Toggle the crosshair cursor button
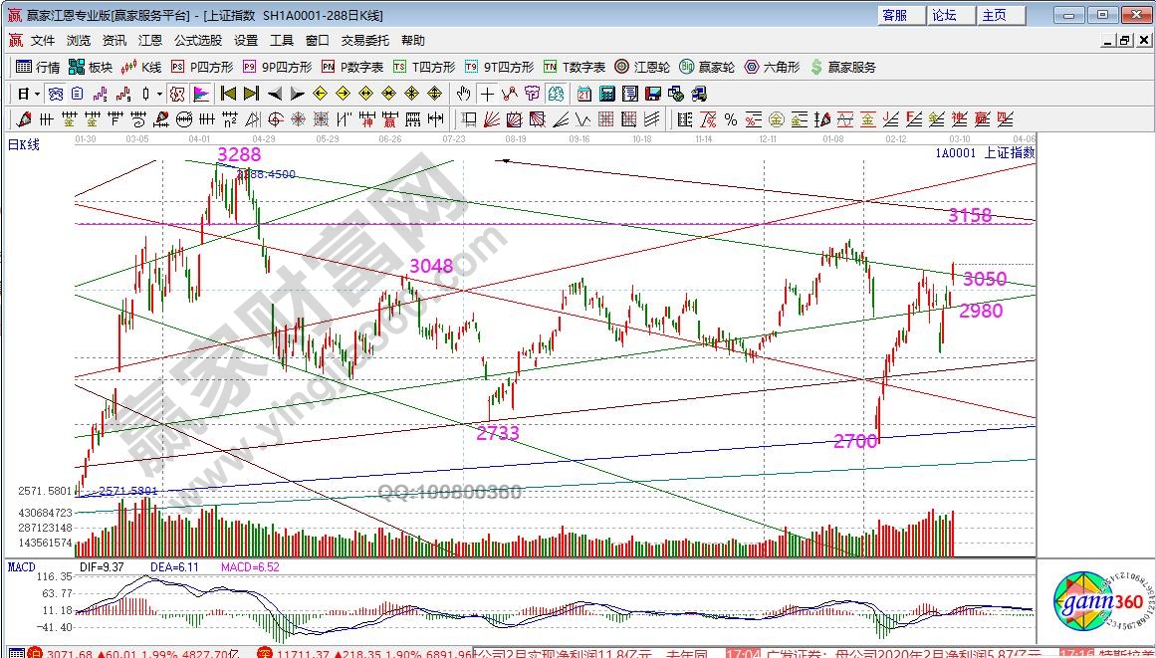1156x658 pixels. coord(487,94)
